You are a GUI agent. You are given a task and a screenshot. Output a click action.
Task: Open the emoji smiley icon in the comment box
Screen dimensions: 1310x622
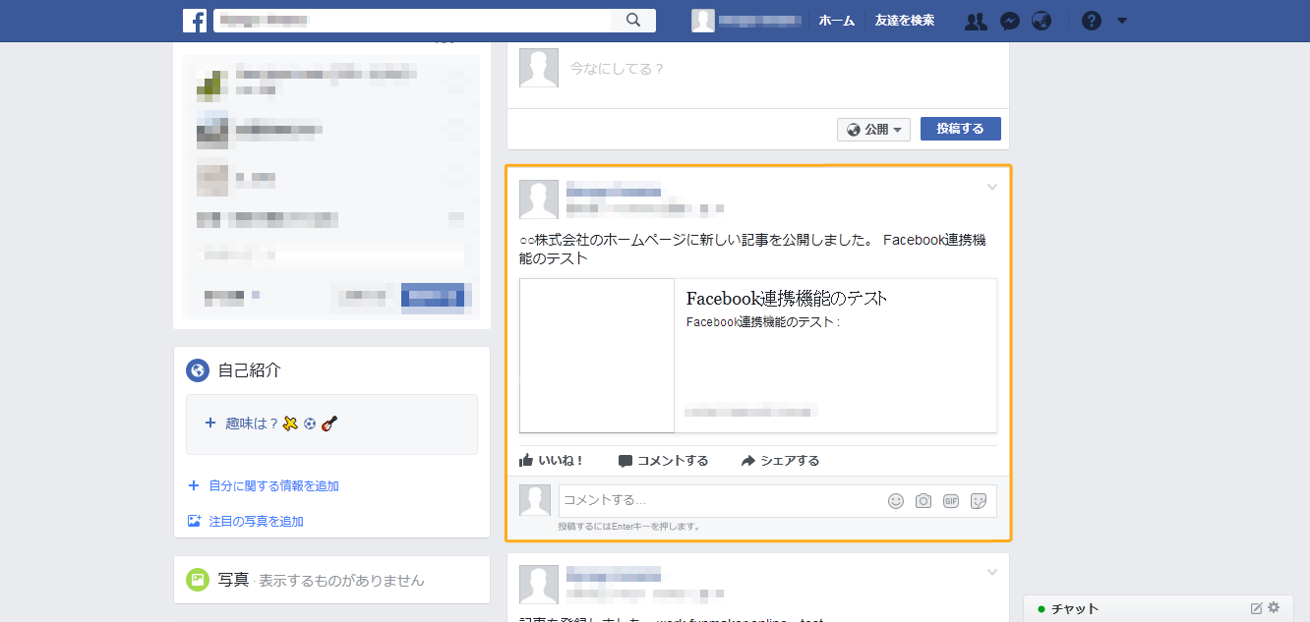896,501
